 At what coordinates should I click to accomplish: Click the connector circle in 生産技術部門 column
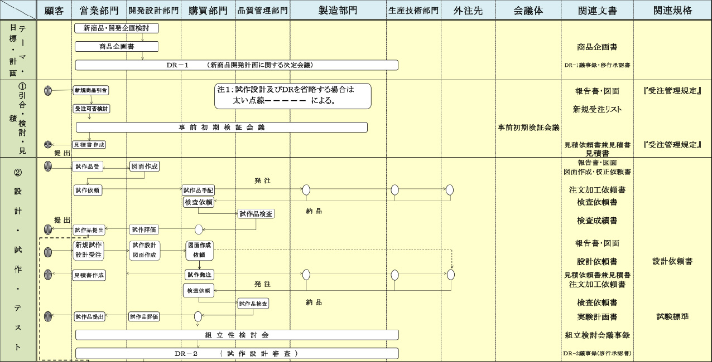pos(396,190)
